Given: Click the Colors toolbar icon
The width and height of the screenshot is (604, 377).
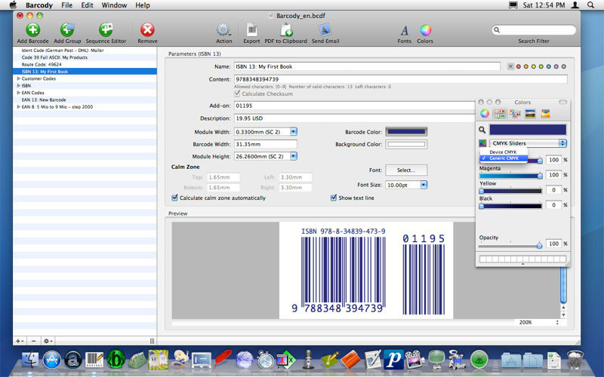Looking at the screenshot, I should (x=425, y=30).
